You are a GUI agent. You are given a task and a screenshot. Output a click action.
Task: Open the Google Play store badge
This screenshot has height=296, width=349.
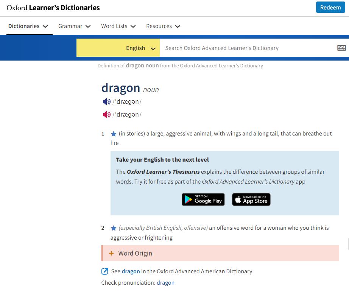[x=203, y=199]
